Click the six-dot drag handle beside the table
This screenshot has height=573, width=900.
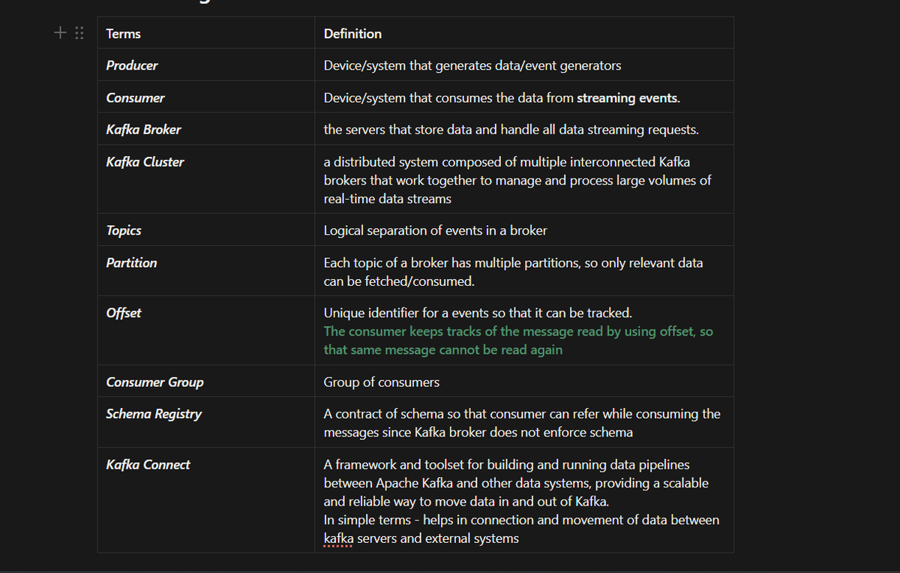click(79, 33)
